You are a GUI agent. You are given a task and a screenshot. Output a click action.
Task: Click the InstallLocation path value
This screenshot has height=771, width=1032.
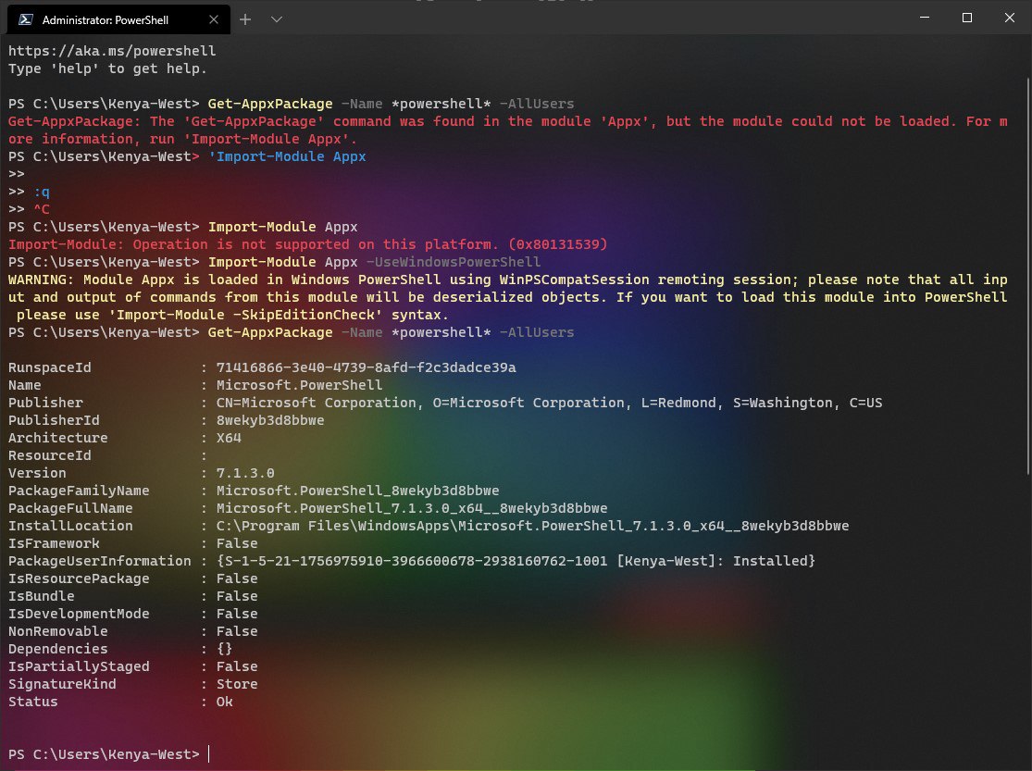[x=532, y=526]
